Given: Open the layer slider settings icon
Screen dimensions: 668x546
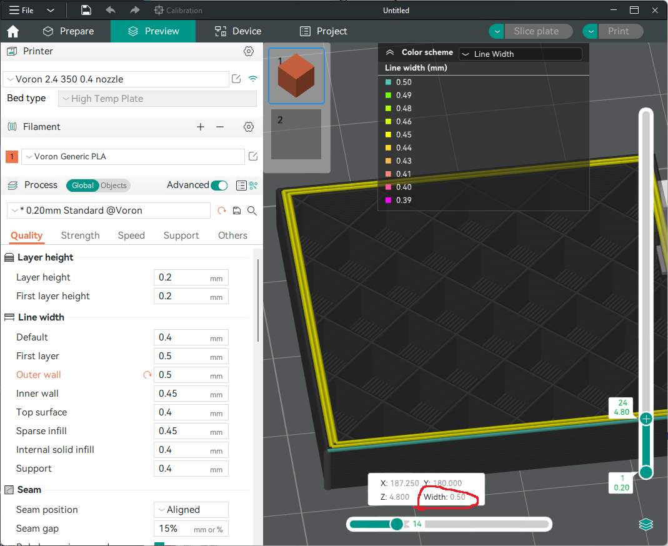Looking at the screenshot, I should coord(646,525).
